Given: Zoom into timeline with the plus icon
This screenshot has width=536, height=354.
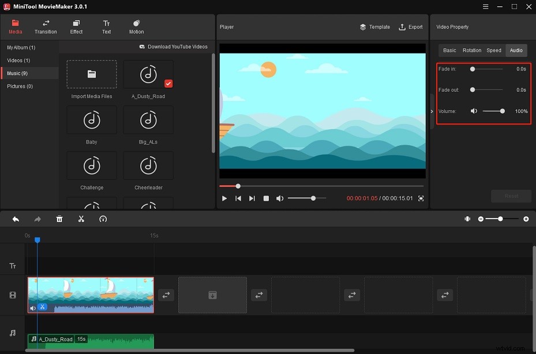Looking at the screenshot, I should click(x=526, y=219).
